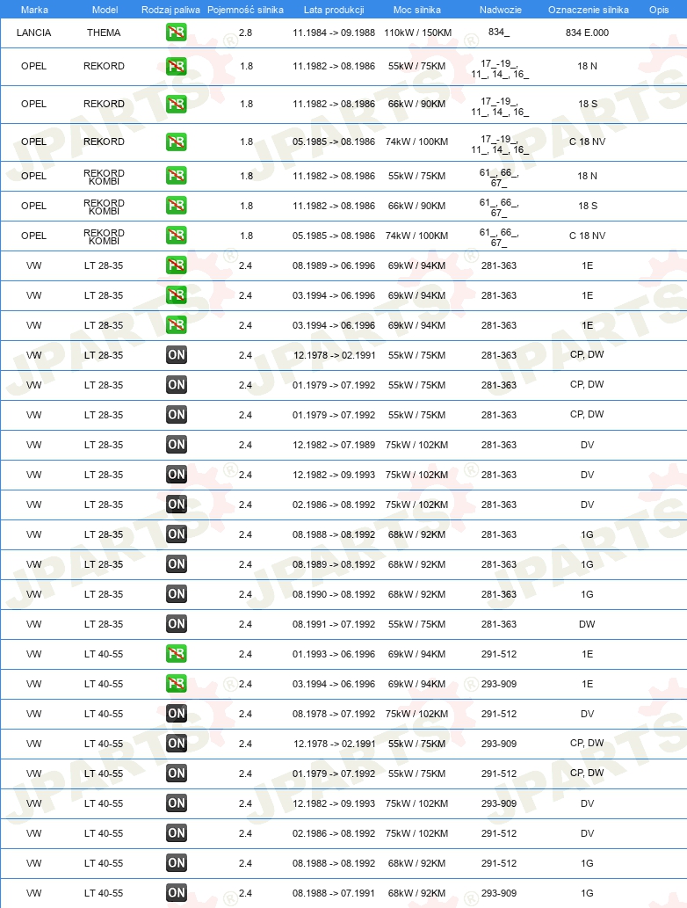
Task: Click the 'Rodzaj paliwa' column header
Action: coord(170,10)
